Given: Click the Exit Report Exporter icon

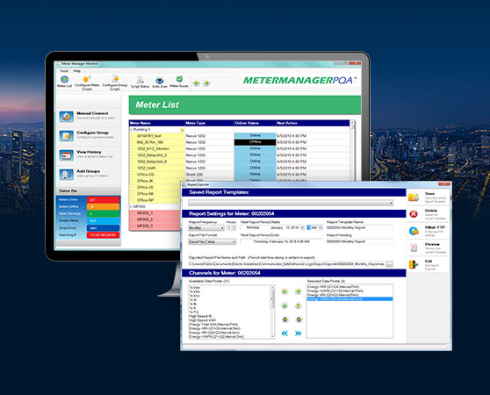Looking at the screenshot, I should [414, 264].
